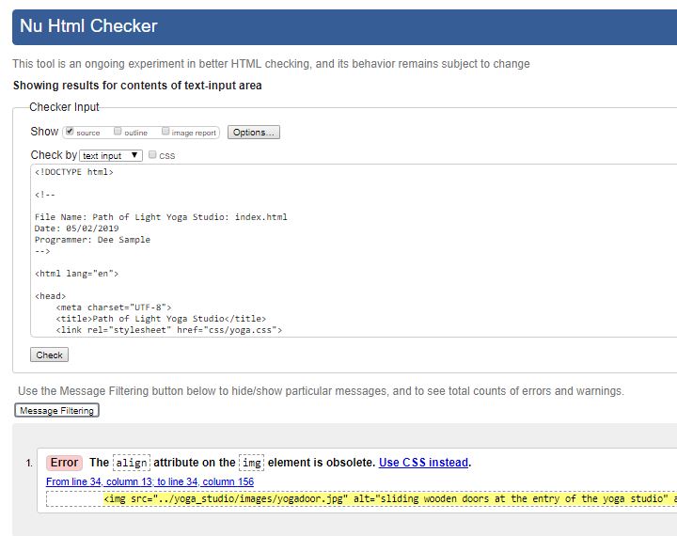Screen dimensions: 677x536
Task: Open the 'text input' Check by dropdown
Action: pos(111,155)
